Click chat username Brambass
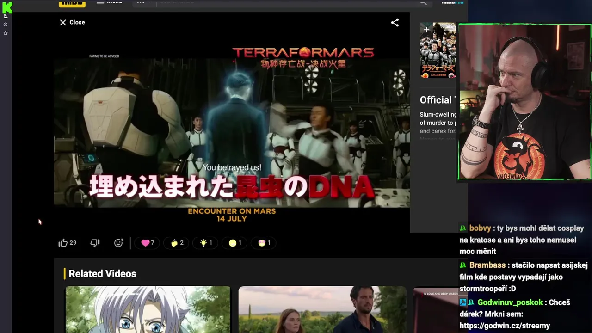The height and width of the screenshot is (333, 592). 487,265
